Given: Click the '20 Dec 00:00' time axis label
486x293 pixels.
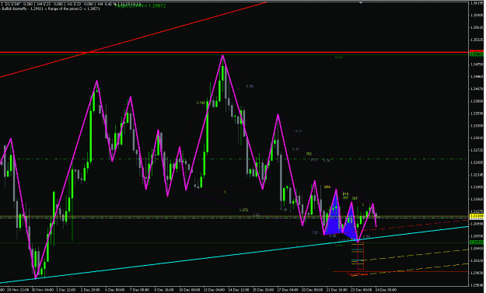Looking at the screenshot, I should point(312,290).
